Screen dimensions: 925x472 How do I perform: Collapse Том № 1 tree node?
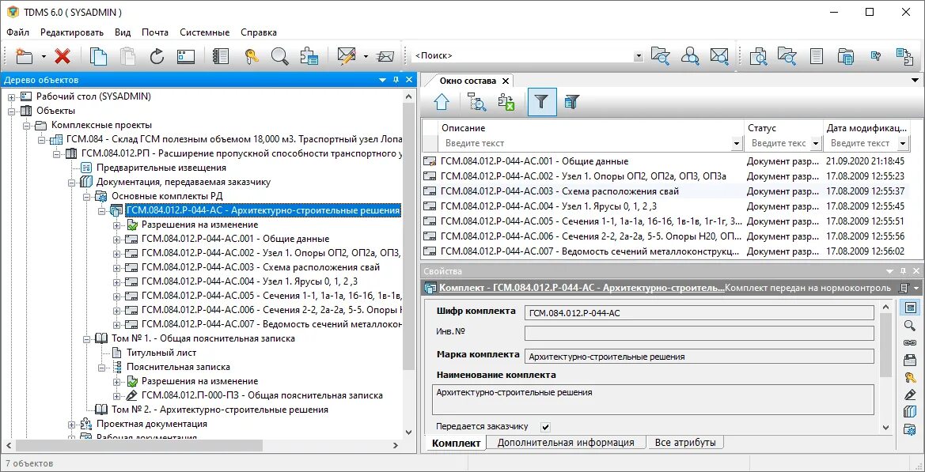(x=86, y=339)
